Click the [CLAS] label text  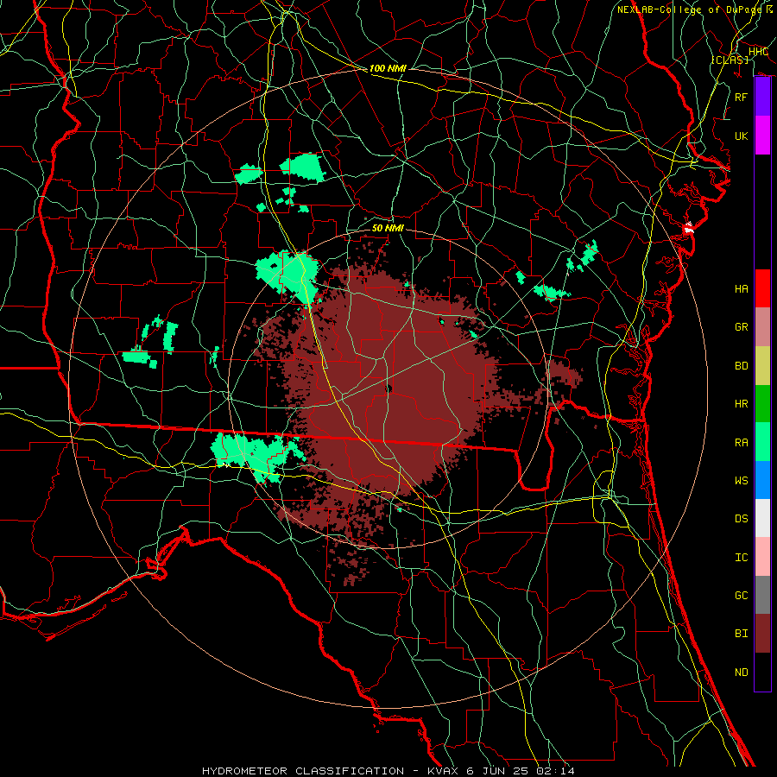click(x=730, y=60)
